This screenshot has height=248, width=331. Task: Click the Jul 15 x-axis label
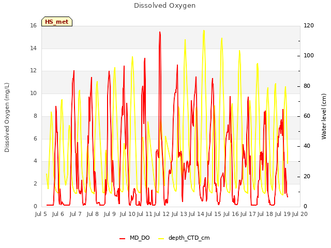click(214, 214)
